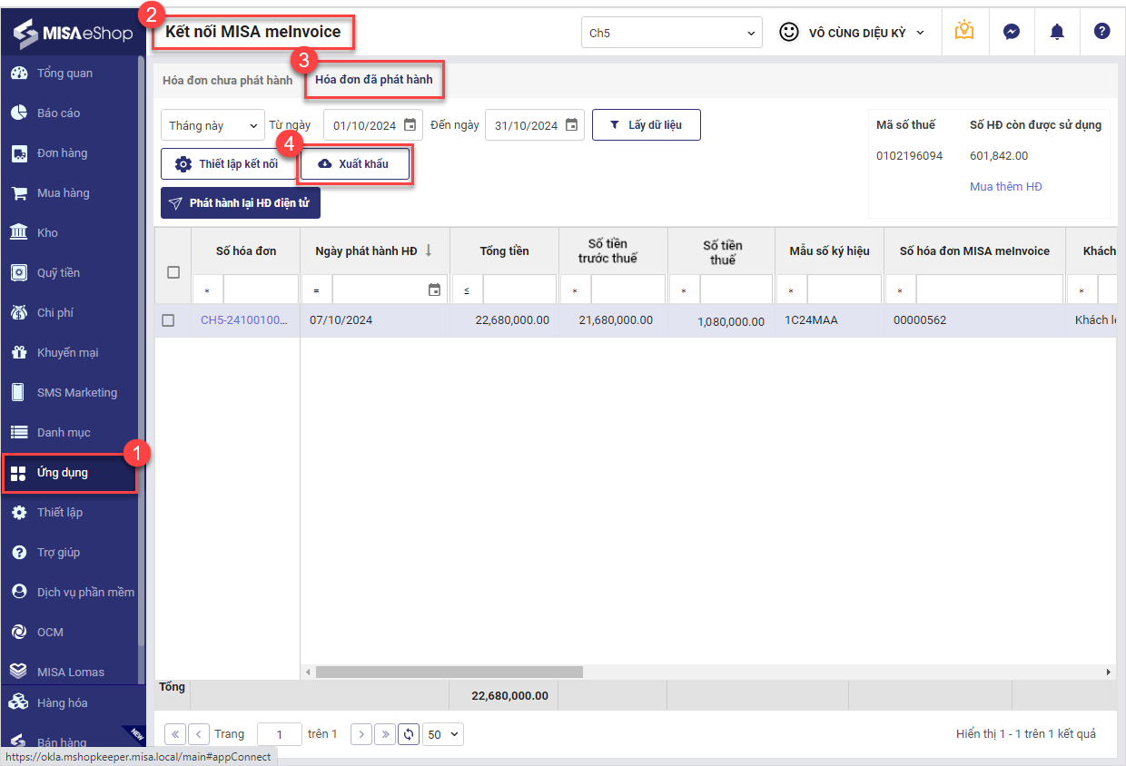Open invoice link CH5-24100100
Viewport: 1126px width, 766px height.
point(244,320)
